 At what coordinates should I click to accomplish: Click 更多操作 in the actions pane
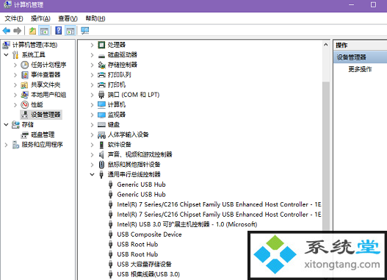(360, 69)
